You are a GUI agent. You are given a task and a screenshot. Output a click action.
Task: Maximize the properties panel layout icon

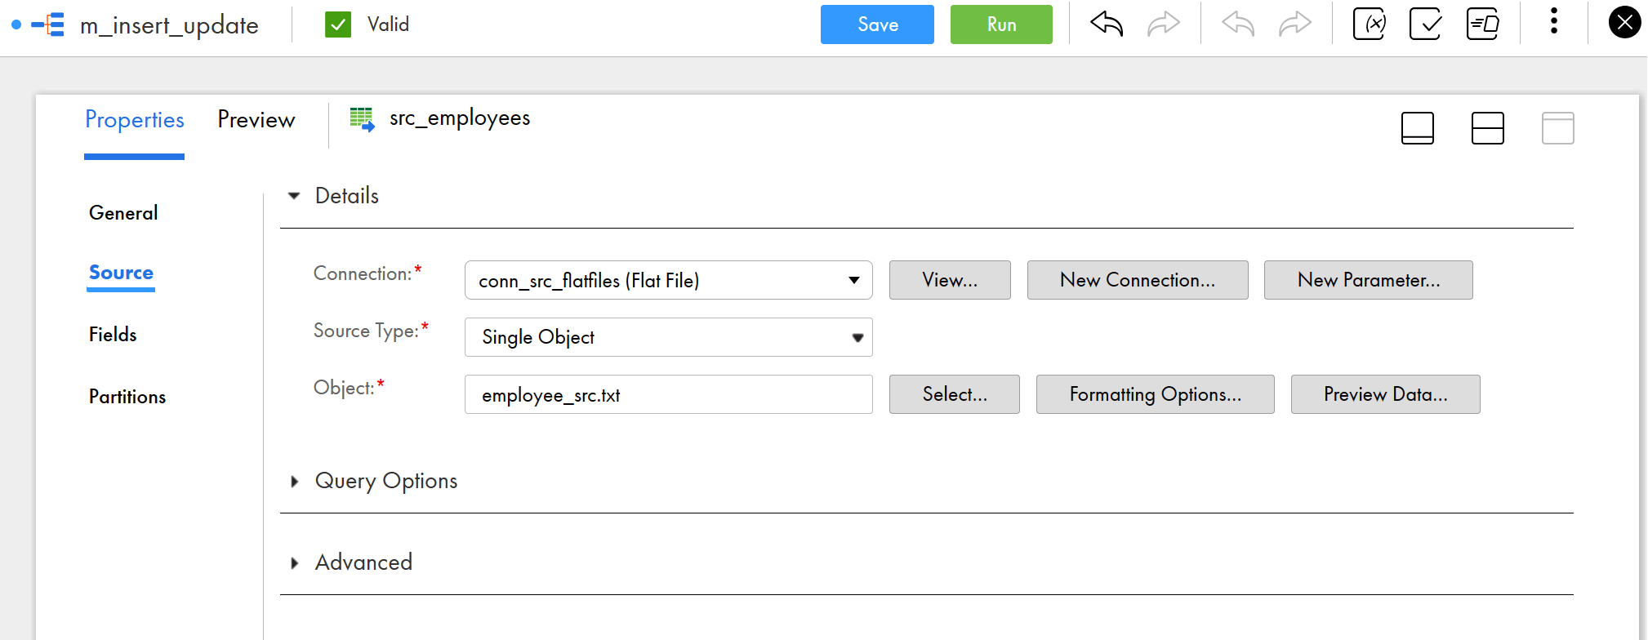tap(1557, 128)
